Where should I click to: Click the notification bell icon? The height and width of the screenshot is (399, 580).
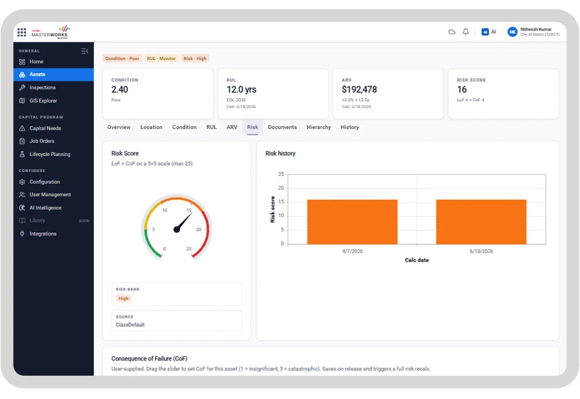click(x=466, y=32)
